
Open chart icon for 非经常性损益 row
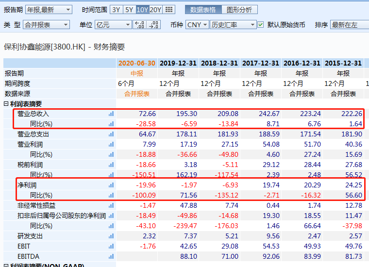pos(111,206)
